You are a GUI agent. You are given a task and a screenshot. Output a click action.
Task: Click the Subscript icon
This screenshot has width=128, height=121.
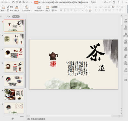(x=83, y=10)
